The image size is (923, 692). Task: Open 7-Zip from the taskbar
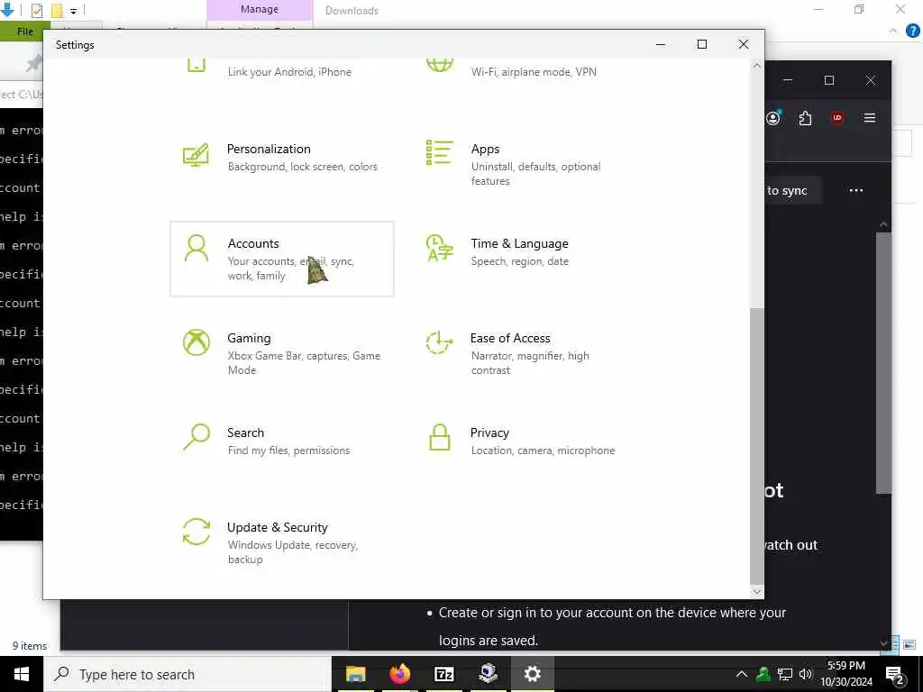(x=443, y=674)
